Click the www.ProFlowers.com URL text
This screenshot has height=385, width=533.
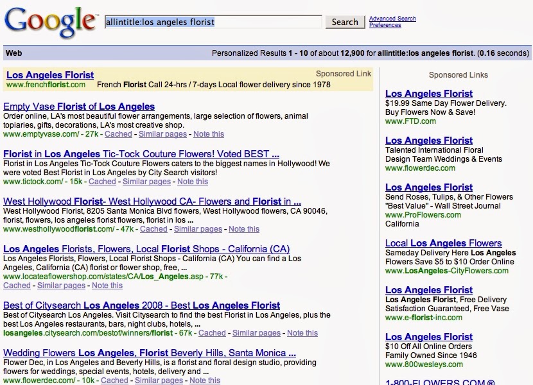click(x=423, y=215)
